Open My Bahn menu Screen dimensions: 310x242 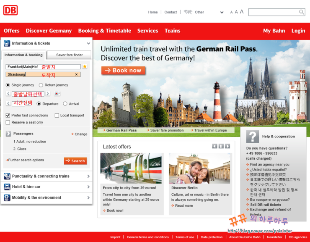coord(274,31)
